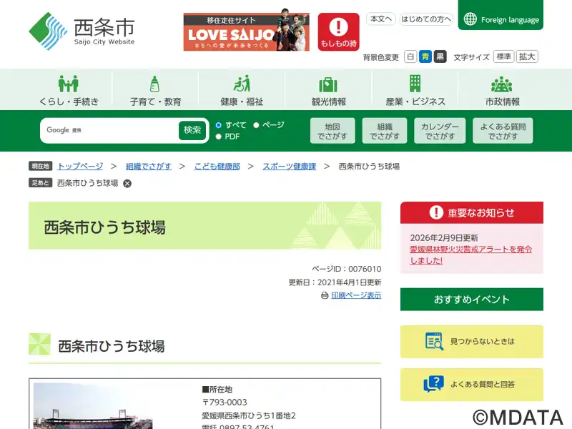Click ページID：0076010 text

tap(346, 269)
